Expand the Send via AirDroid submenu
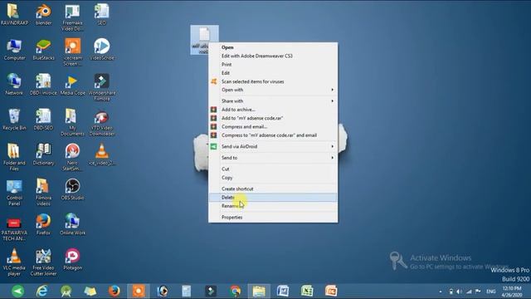Screen dimensions: 531x299 click(x=273, y=146)
